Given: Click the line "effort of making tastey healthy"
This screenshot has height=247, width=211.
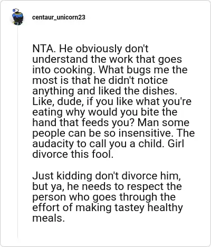Looking at the screenshot, I should click(108, 207).
